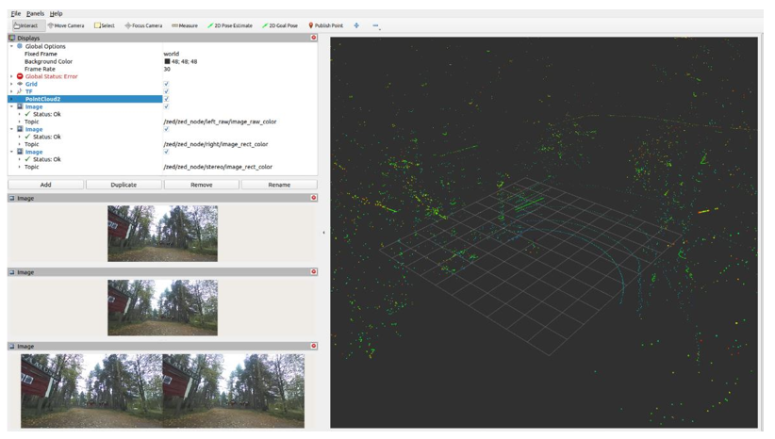
Task: Expand the Grid display tree item
Action: point(11,84)
